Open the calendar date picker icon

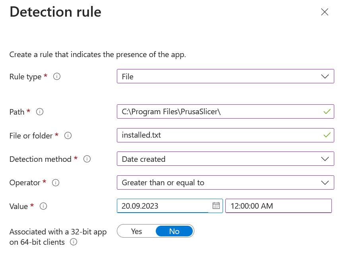tap(216, 205)
